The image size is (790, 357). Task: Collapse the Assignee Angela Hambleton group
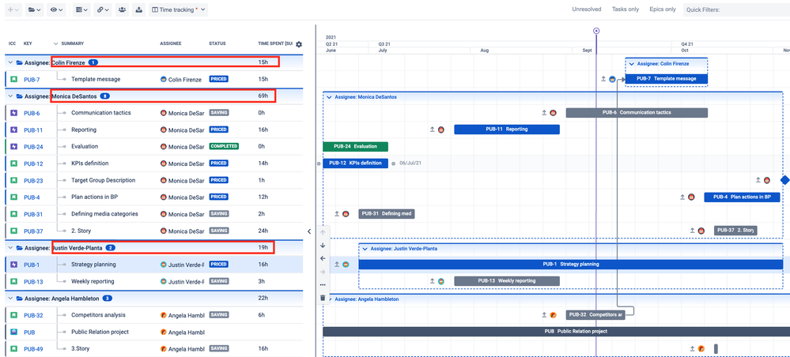(x=10, y=298)
